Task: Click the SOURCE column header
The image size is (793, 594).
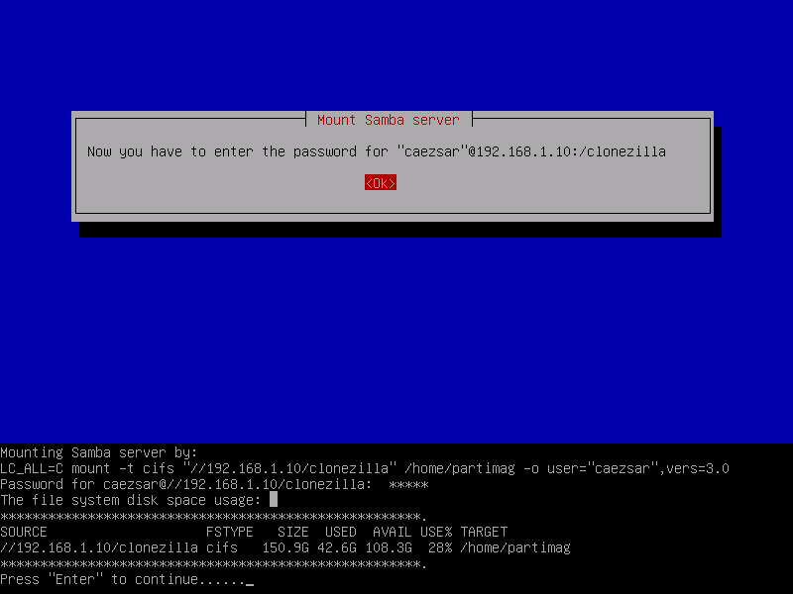Action: tap(24, 532)
